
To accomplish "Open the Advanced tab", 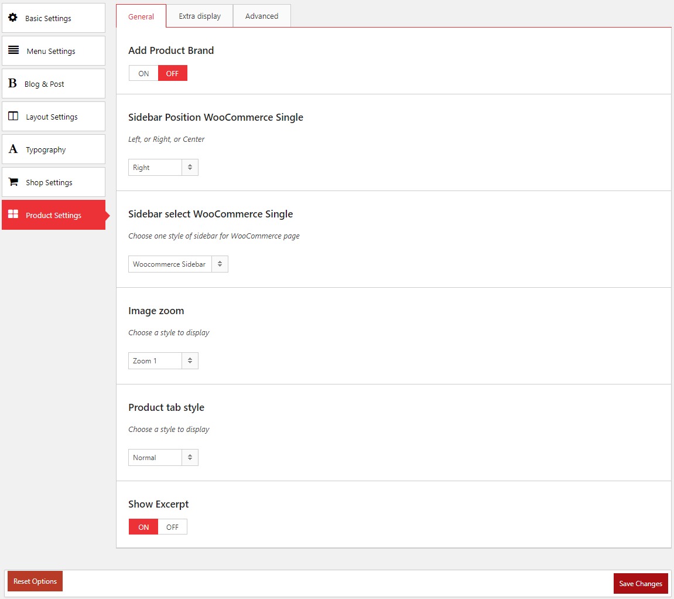I will click(x=262, y=16).
